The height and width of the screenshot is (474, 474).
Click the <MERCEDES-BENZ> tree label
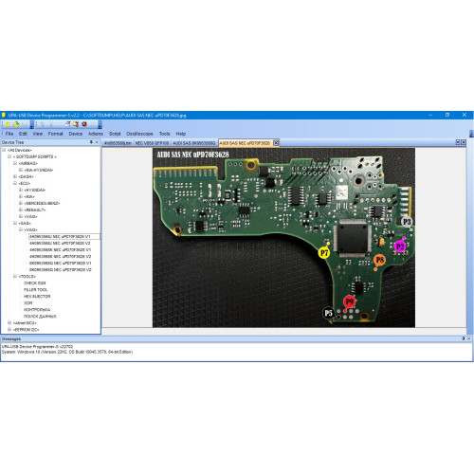(x=42, y=203)
